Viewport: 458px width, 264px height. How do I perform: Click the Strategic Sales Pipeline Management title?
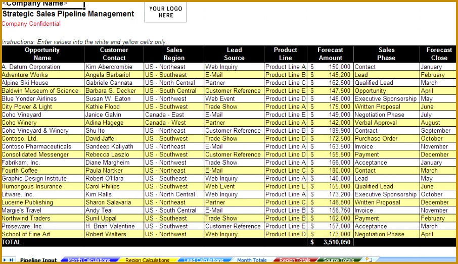pos(68,14)
